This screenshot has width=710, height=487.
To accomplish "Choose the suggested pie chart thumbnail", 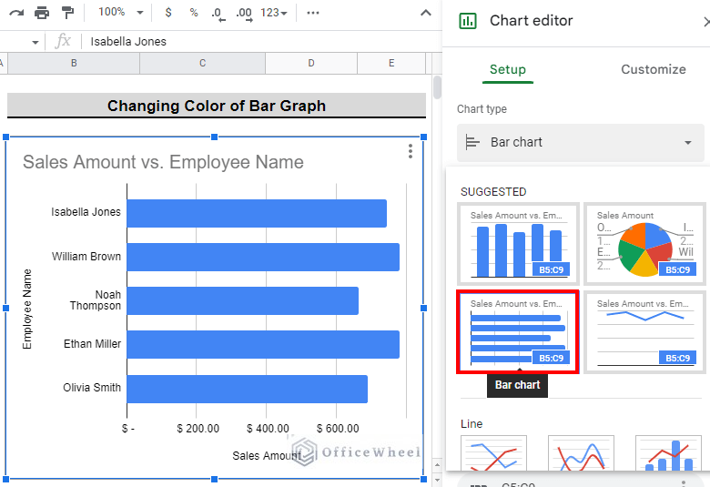I will click(x=644, y=244).
